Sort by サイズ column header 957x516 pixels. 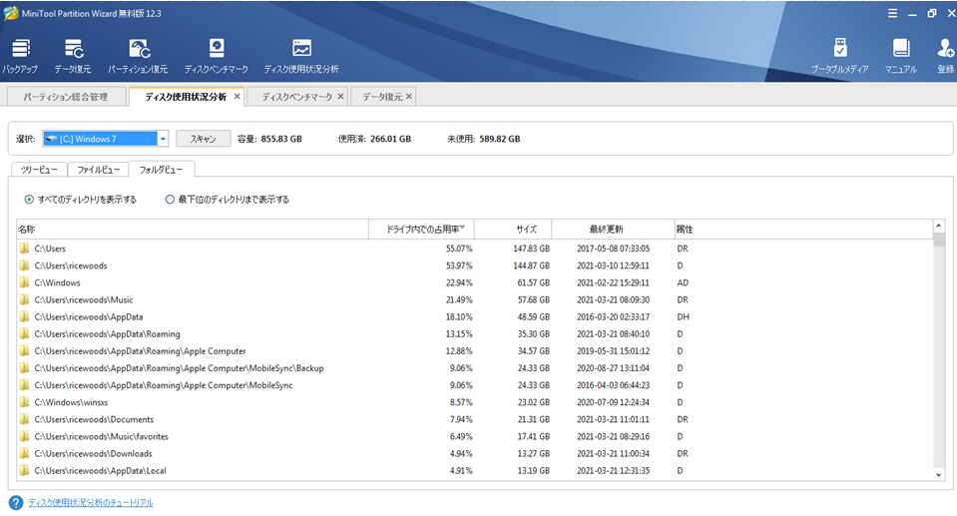click(x=513, y=230)
